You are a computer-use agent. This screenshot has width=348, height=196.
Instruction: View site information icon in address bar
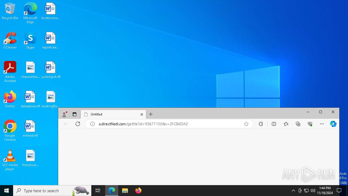[x=92, y=124]
